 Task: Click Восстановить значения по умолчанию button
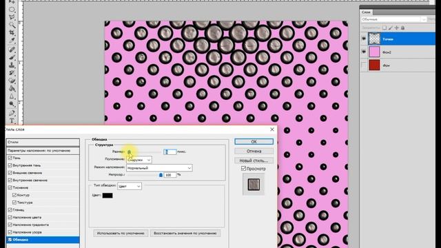185,233
